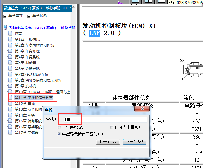Click the 下一个(N) button
This screenshot has width=203, height=168.
(134, 142)
